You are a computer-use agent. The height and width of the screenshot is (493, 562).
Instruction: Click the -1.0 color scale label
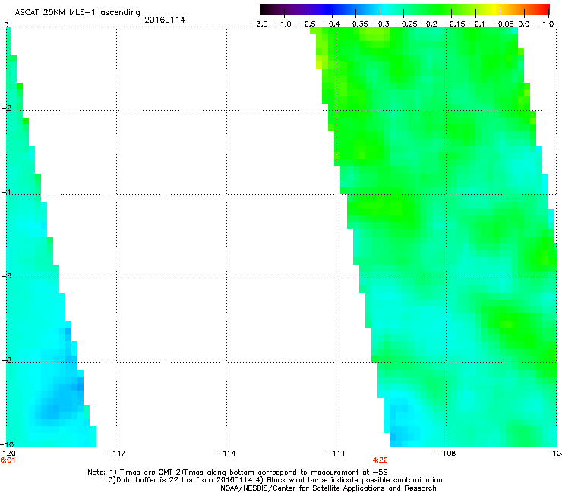284,24
